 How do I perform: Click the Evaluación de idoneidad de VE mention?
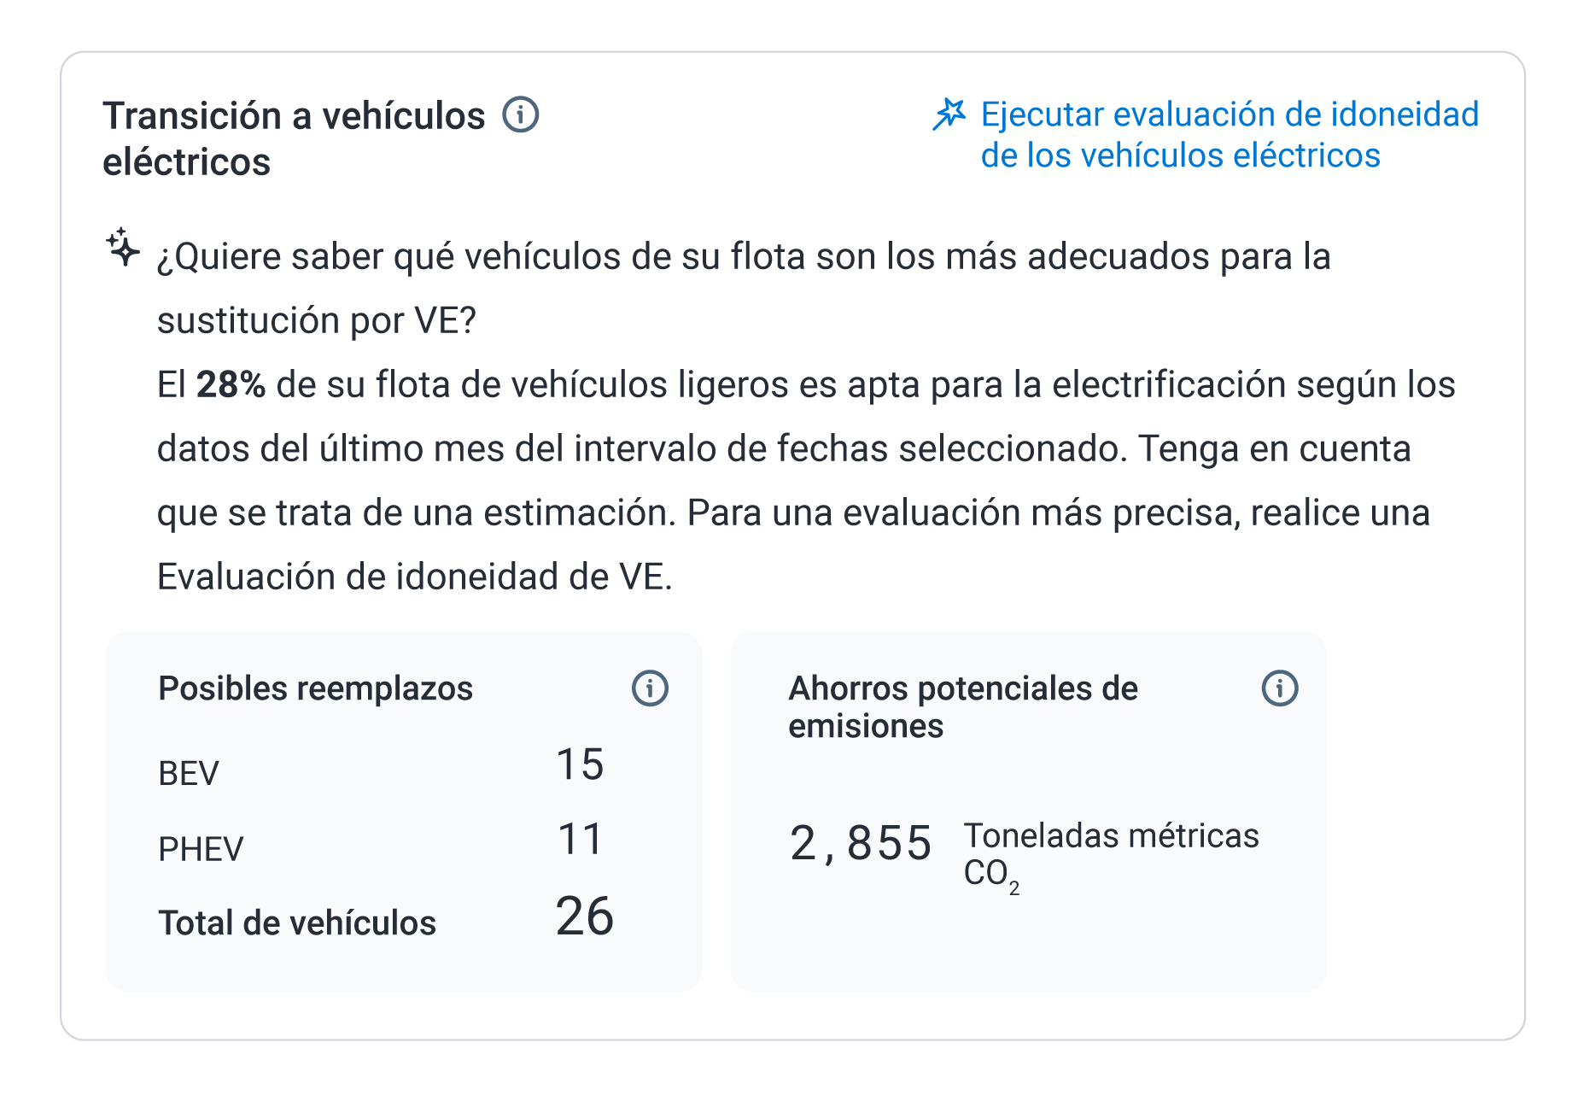pos(414,576)
